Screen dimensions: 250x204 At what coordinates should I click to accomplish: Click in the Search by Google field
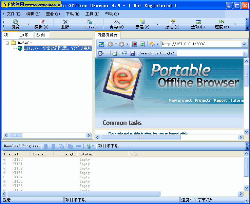(x=210, y=53)
